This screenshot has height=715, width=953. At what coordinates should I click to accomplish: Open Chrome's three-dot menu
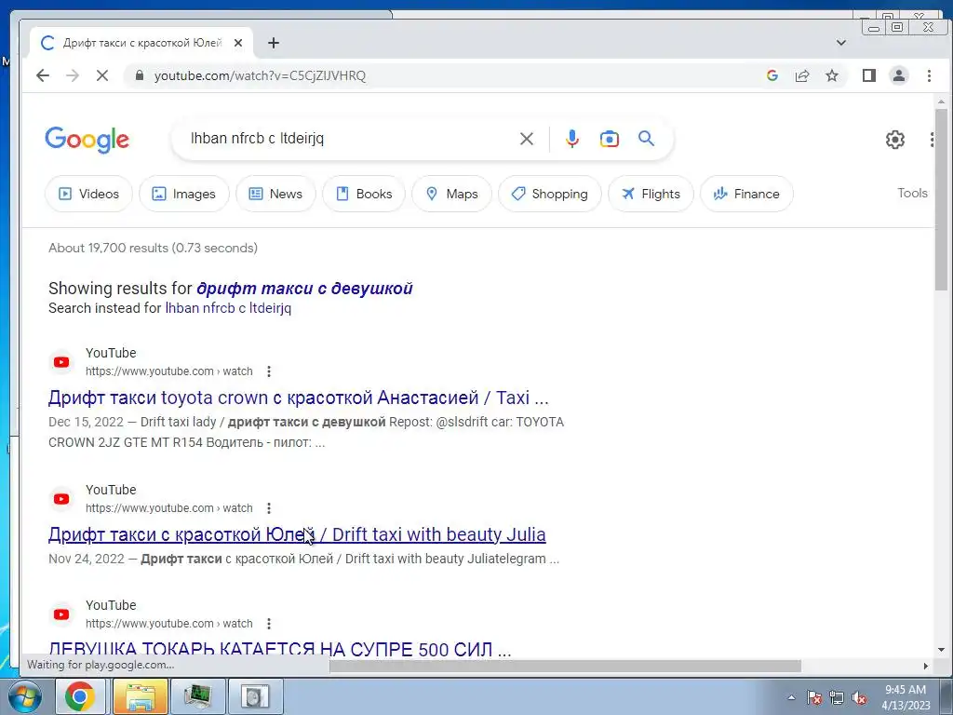(x=929, y=75)
